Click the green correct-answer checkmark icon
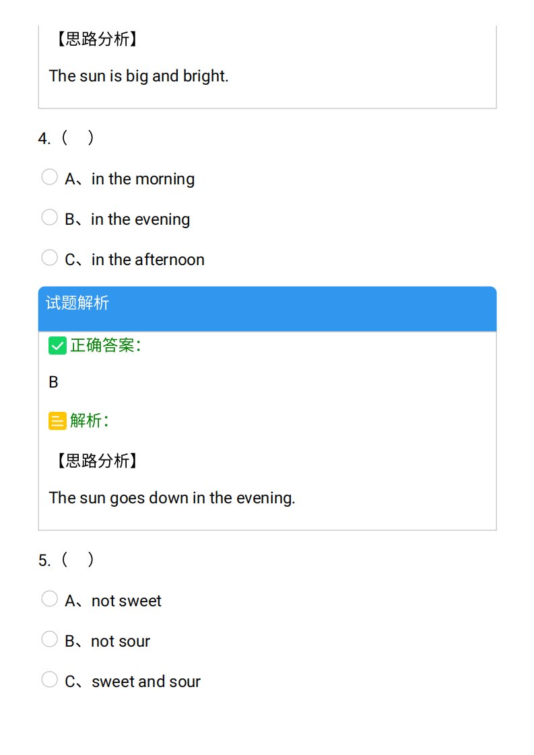Viewport: 534px width, 755px height. tap(57, 346)
